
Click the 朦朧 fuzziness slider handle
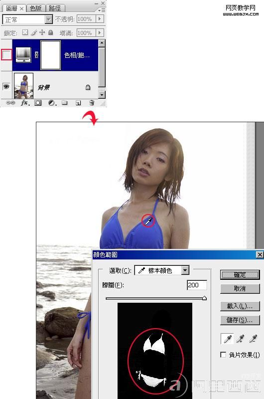pyautogui.click(x=204, y=298)
